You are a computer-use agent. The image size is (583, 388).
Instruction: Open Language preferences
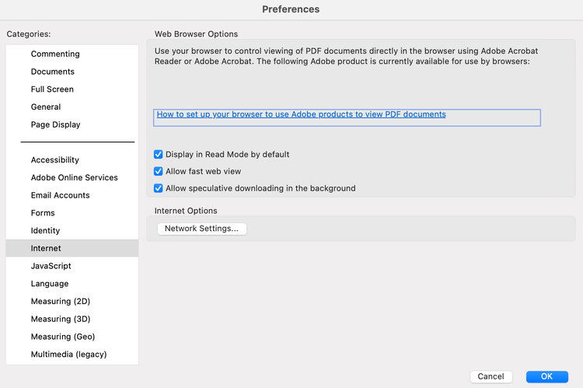[50, 284]
